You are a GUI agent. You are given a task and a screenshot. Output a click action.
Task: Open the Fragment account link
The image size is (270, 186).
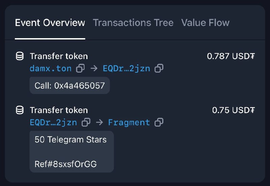pyautogui.click(x=129, y=123)
